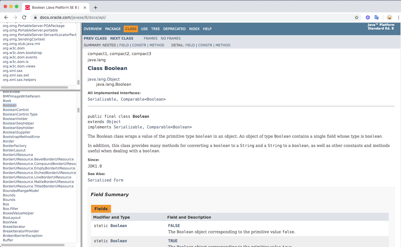Open the java.lang package link above Class Boolean
The width and height of the screenshot is (401, 247).
coord(97,60)
